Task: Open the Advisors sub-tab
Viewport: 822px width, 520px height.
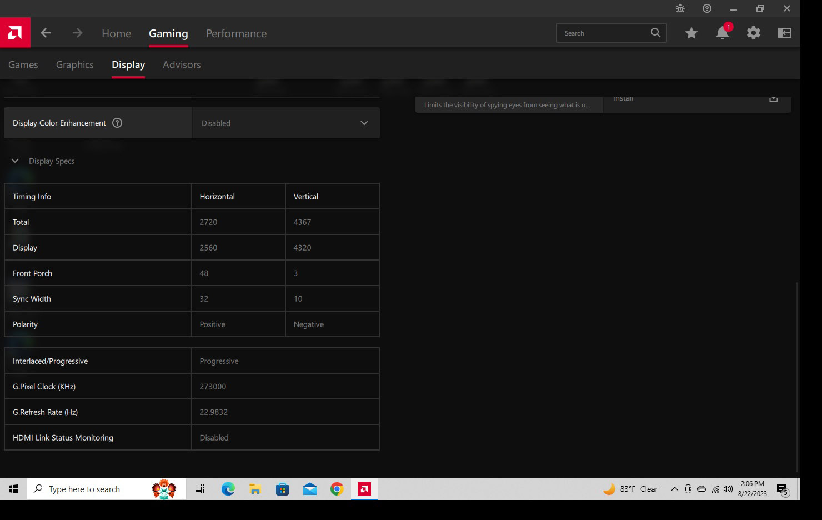Action: coord(182,64)
